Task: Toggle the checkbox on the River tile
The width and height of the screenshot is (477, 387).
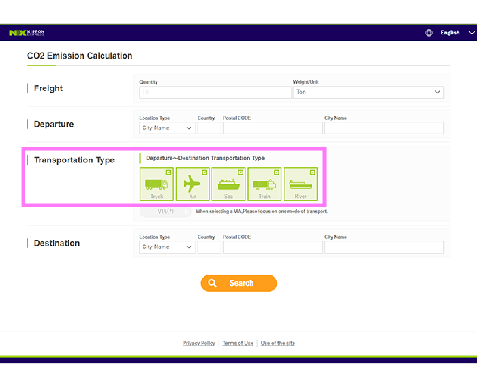Action: coord(313,173)
